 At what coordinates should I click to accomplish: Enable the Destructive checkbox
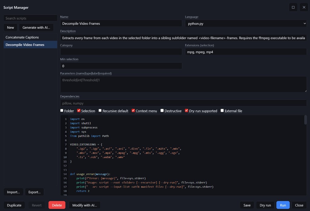click(x=162, y=111)
